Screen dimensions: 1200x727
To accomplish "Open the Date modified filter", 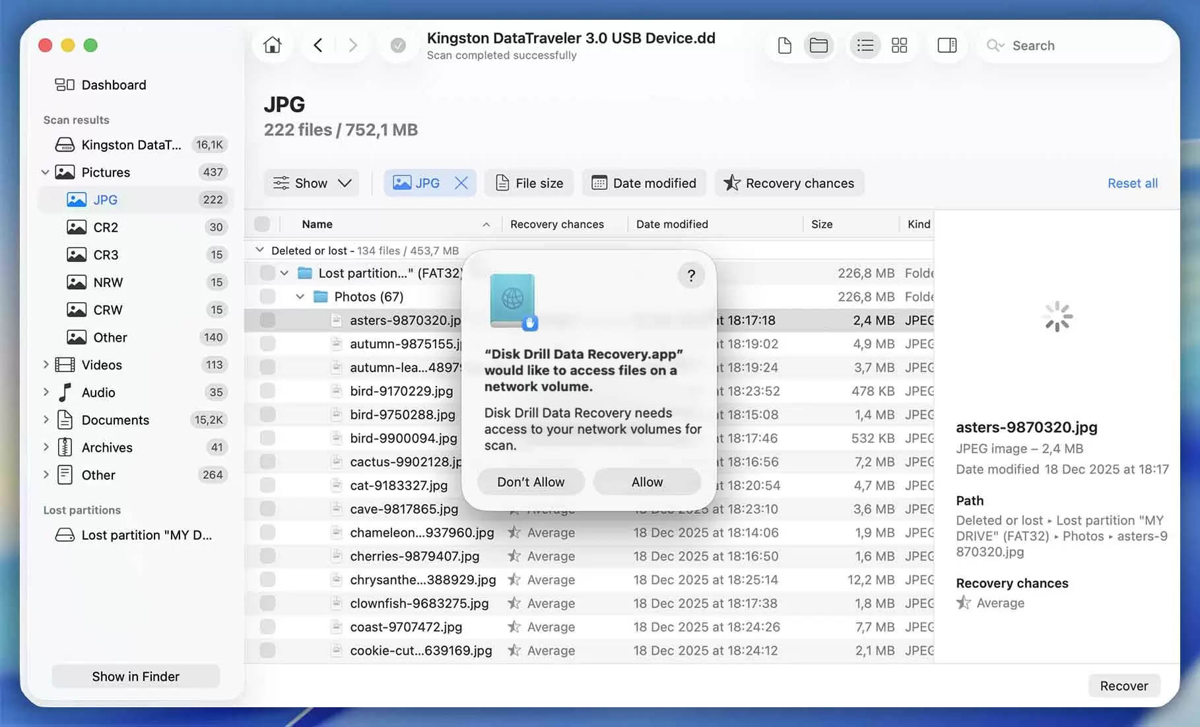I will [x=644, y=183].
